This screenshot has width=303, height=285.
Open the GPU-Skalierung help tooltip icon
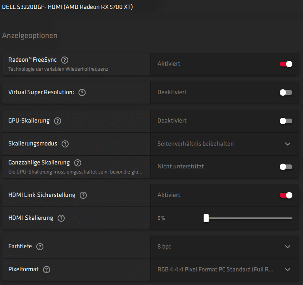click(58, 121)
